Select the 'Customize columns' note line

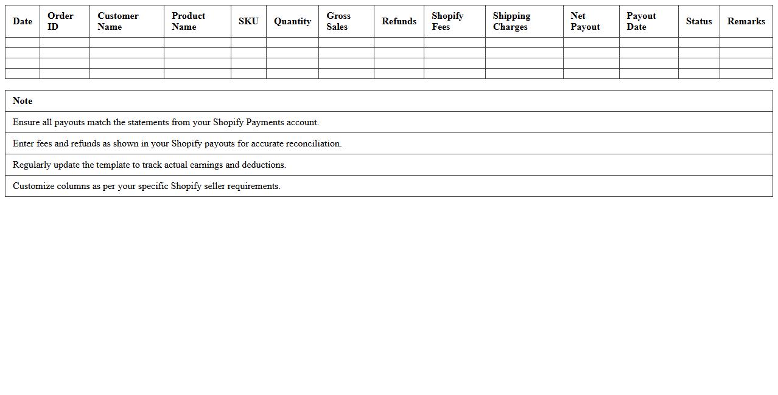pyautogui.click(x=146, y=186)
